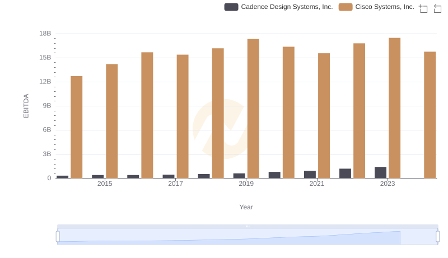Click the Cadence bar for 2022
The width and height of the screenshot is (448, 258).
coord(345,173)
